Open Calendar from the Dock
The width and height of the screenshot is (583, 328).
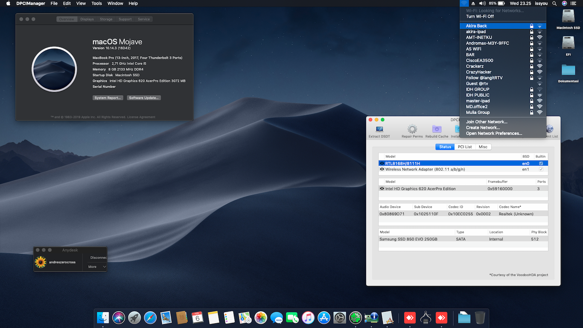point(198,317)
